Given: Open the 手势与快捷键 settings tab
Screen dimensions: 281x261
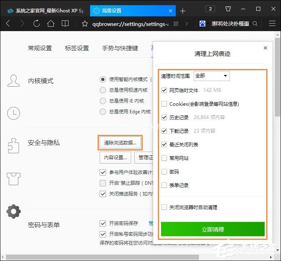Looking at the screenshot, I should pyautogui.click(x=120, y=48).
